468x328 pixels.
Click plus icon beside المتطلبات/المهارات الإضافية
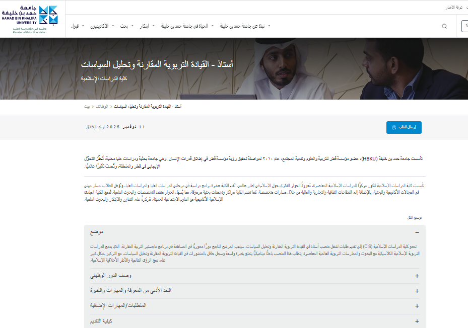[417, 306]
